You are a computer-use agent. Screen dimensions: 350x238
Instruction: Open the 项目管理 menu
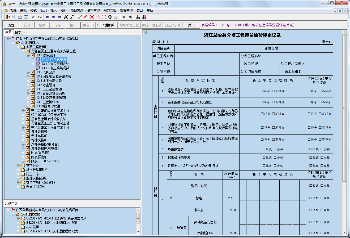tap(77, 11)
